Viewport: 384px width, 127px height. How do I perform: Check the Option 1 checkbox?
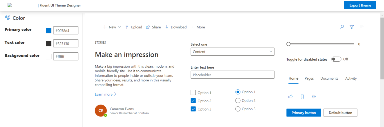coord(193,93)
